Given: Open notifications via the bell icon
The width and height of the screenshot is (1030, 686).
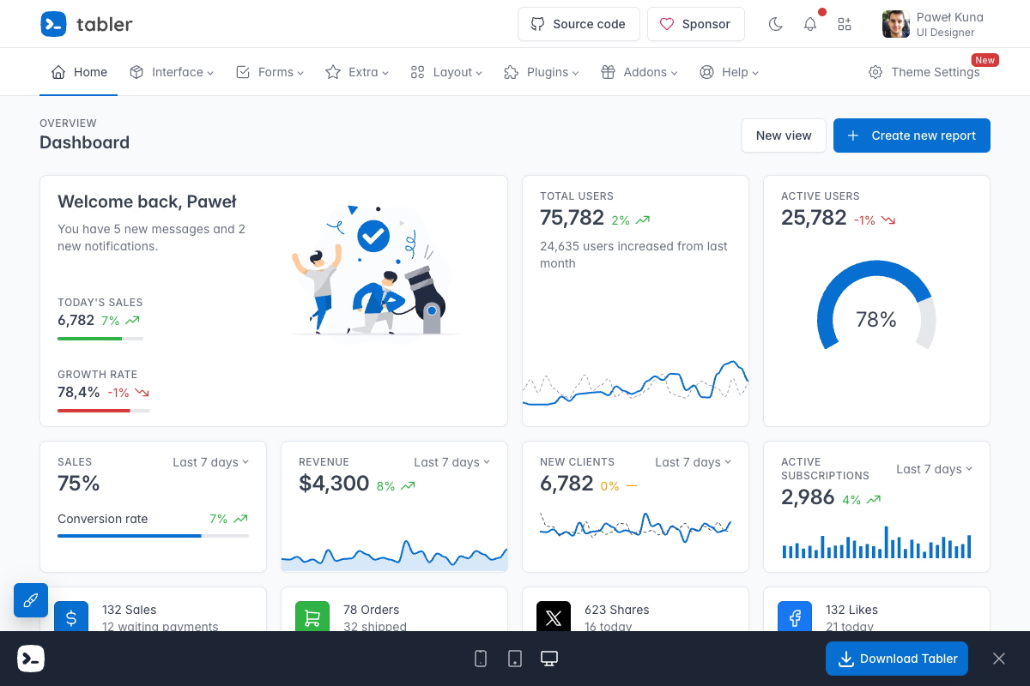Looking at the screenshot, I should [809, 24].
